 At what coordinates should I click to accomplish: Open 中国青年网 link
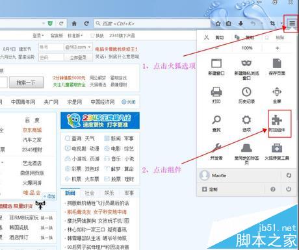23,102
